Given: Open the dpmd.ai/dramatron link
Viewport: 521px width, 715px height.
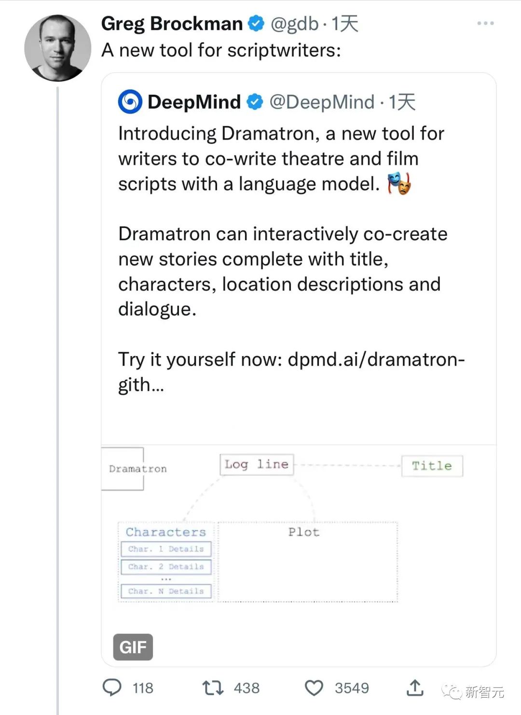Looking at the screenshot, I should pyautogui.click(x=376, y=360).
